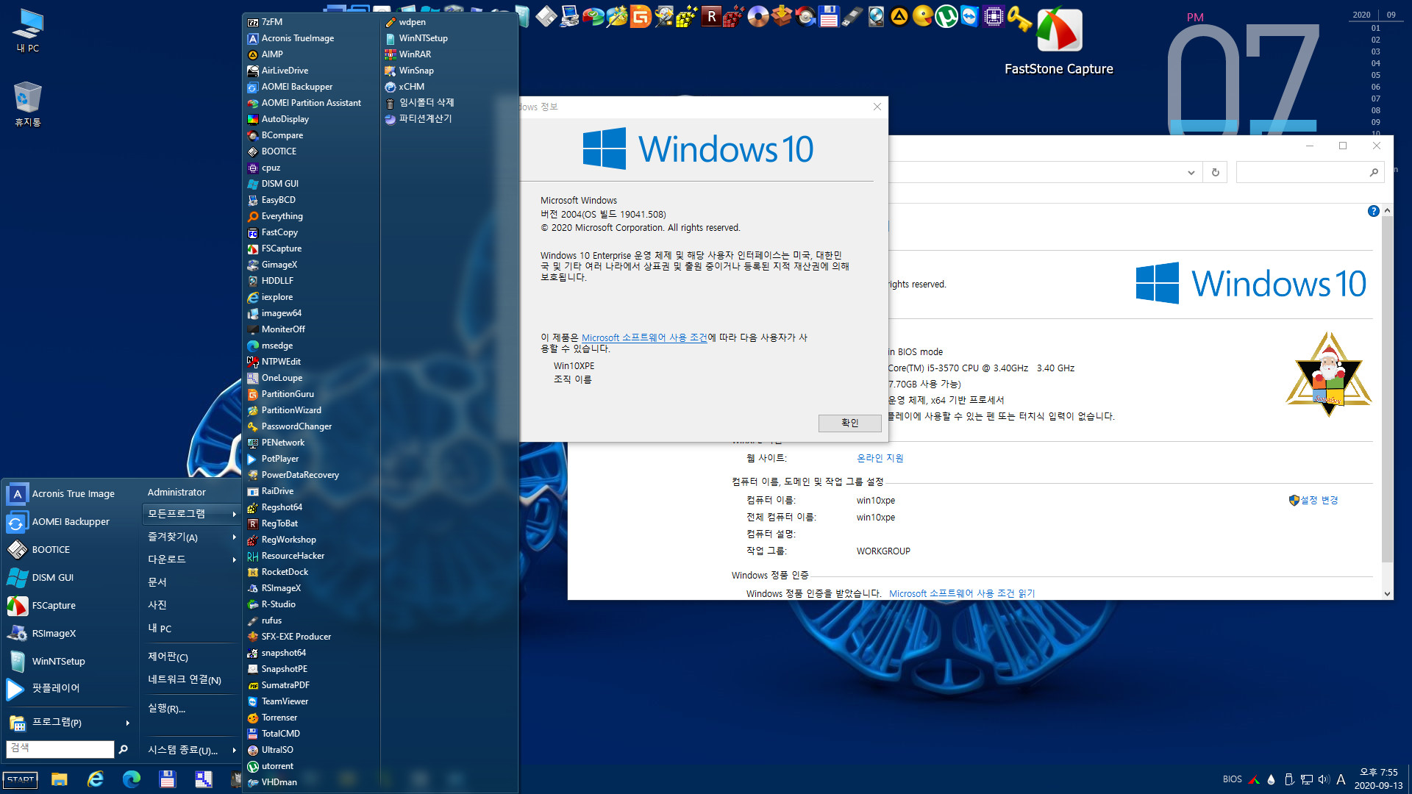Viewport: 1412px width, 794px height.
Task: Open the 휴지통 recycle bin icon
Action: (28, 104)
